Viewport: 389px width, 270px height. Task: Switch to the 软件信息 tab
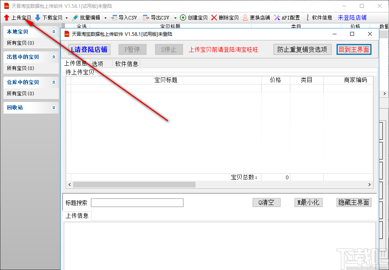click(127, 64)
